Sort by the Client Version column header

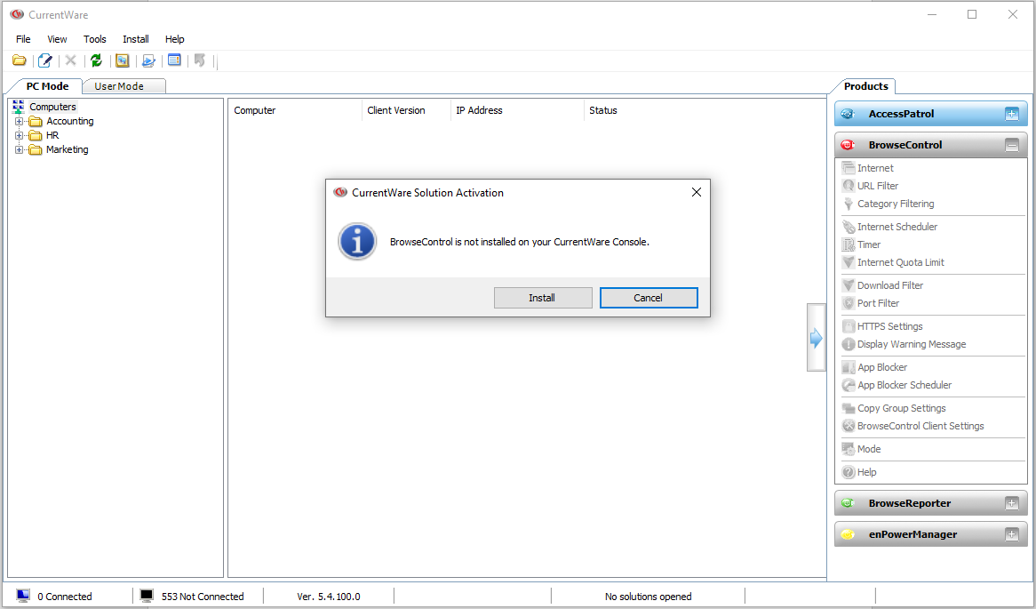[406, 110]
